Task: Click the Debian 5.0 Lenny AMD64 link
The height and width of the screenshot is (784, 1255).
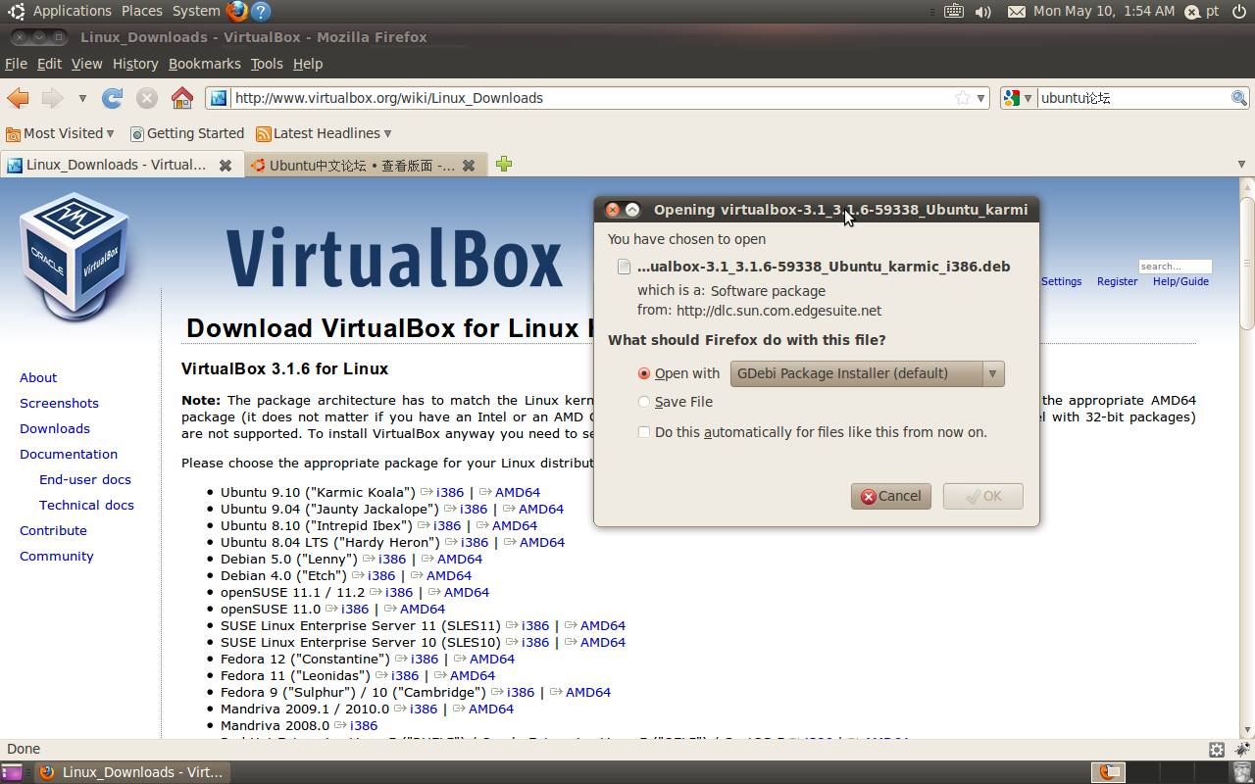Action: click(460, 559)
